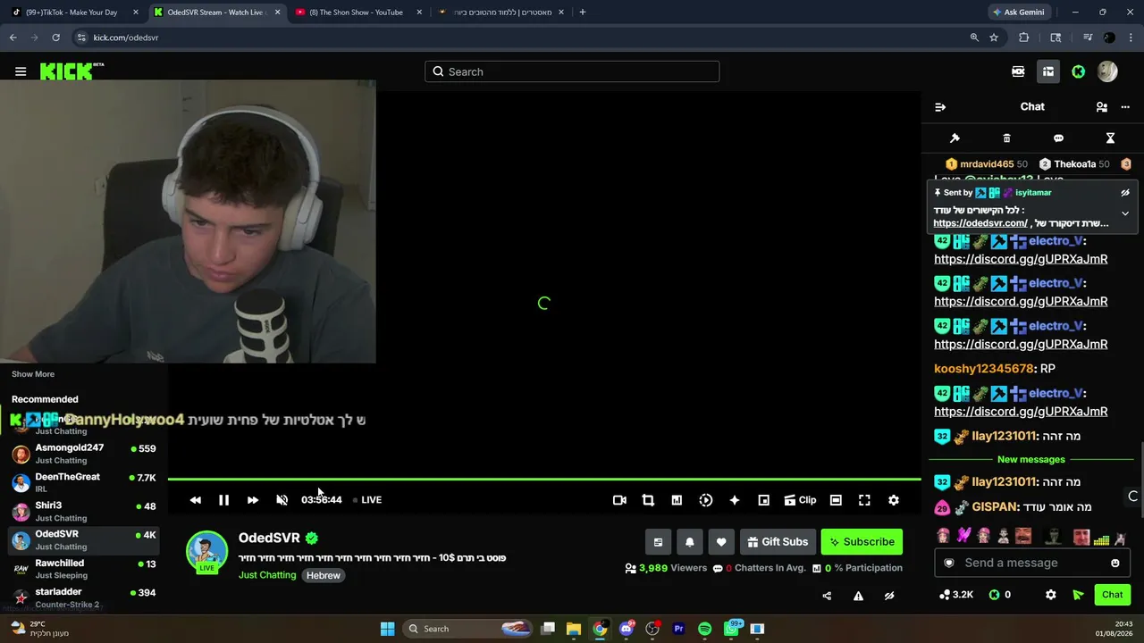
Task: Click the trash icon in chat toolbar
Action: point(1006,138)
